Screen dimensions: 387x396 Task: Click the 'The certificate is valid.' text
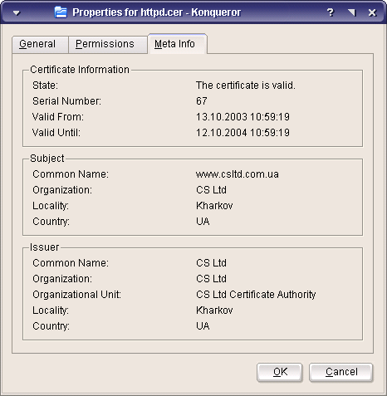(x=246, y=86)
